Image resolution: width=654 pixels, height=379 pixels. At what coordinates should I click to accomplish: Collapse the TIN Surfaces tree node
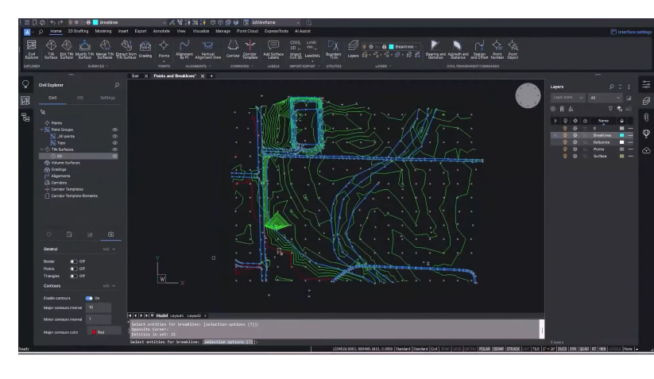[x=41, y=149]
